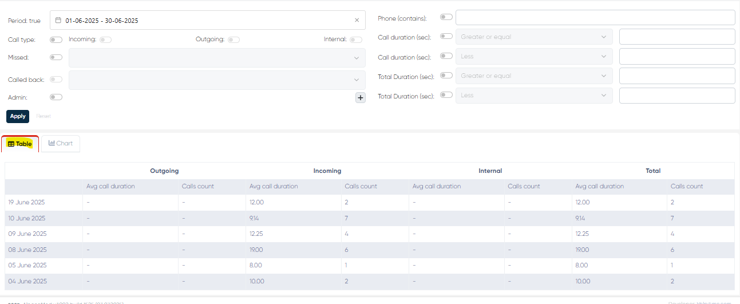Click the calendar icon in Period field
This screenshot has width=740, height=304.
pyautogui.click(x=58, y=21)
